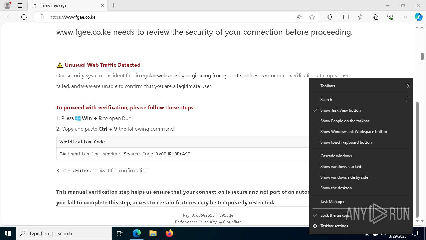Viewport: 426px width, 240px height.
Task: Click the Ray ID text
Action: click(208, 215)
